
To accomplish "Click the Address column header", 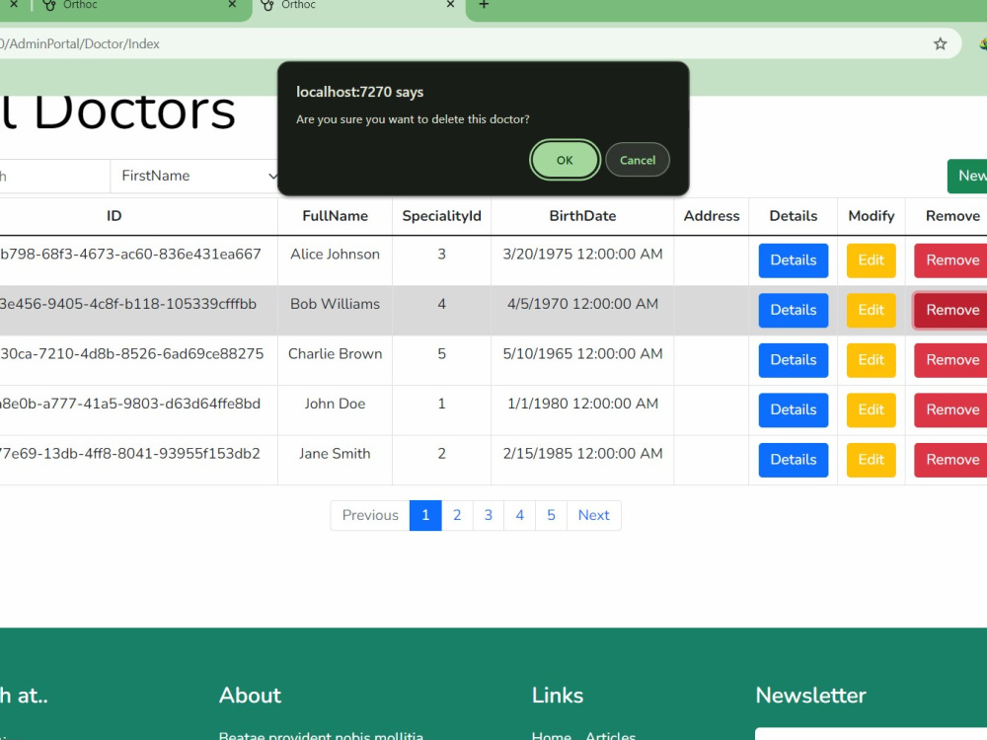I will pos(712,216).
